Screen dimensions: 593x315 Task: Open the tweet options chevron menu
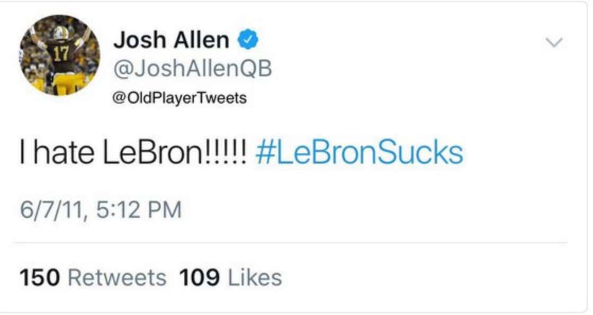554,42
